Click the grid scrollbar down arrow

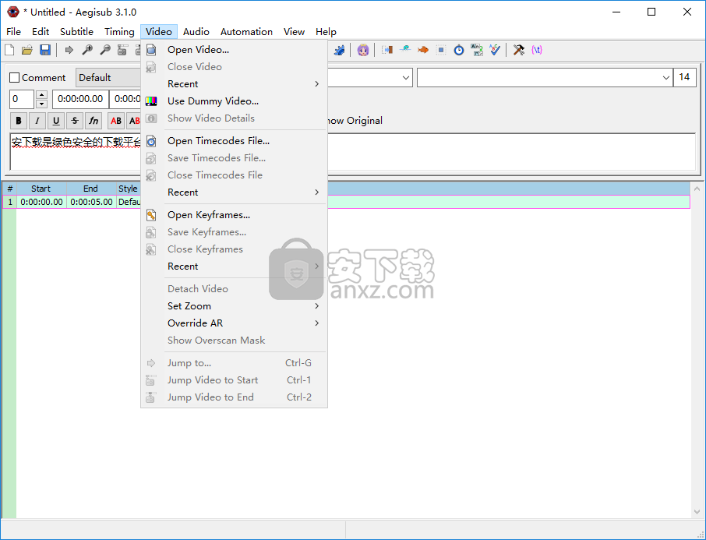pyautogui.click(x=697, y=512)
